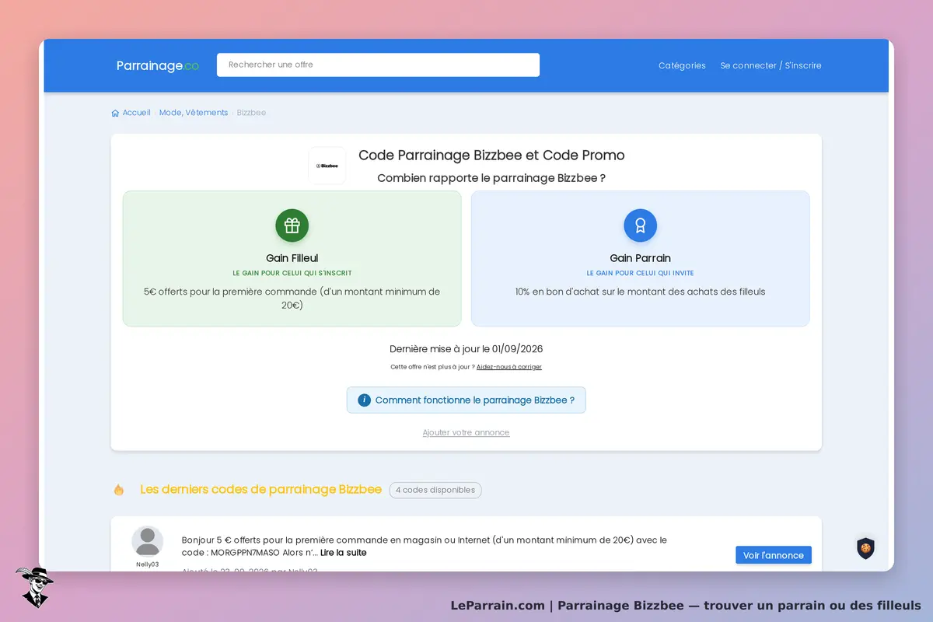
Task: Click Nelly03's avatar icon
Action: pos(147,542)
